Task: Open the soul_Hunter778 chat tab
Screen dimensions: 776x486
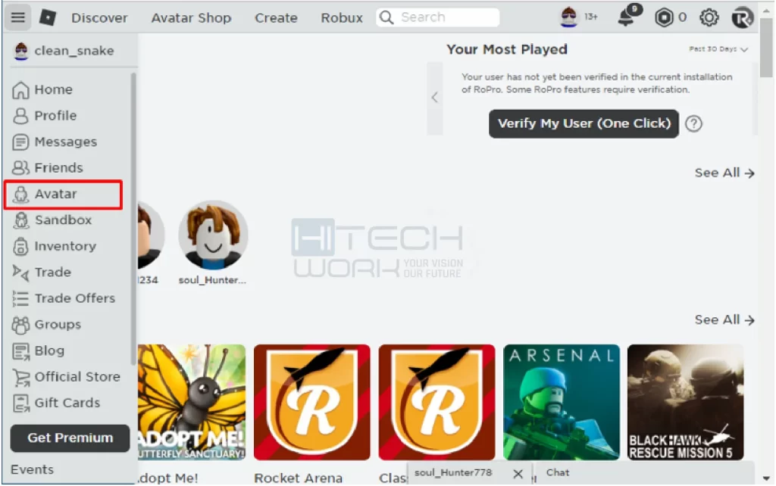Action: [453, 472]
